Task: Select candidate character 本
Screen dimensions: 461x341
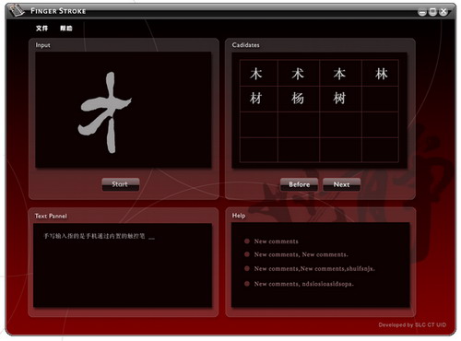Action: pyautogui.click(x=339, y=74)
